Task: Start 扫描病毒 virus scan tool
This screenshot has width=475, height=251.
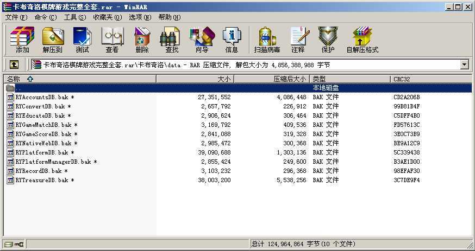Action: point(267,40)
